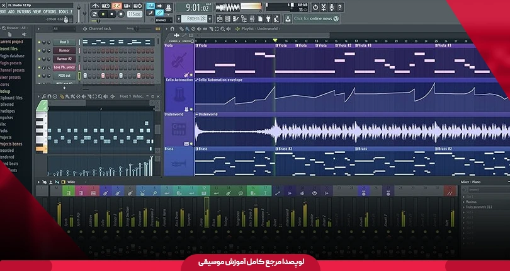Open the mixer window icon

(x=252, y=19)
